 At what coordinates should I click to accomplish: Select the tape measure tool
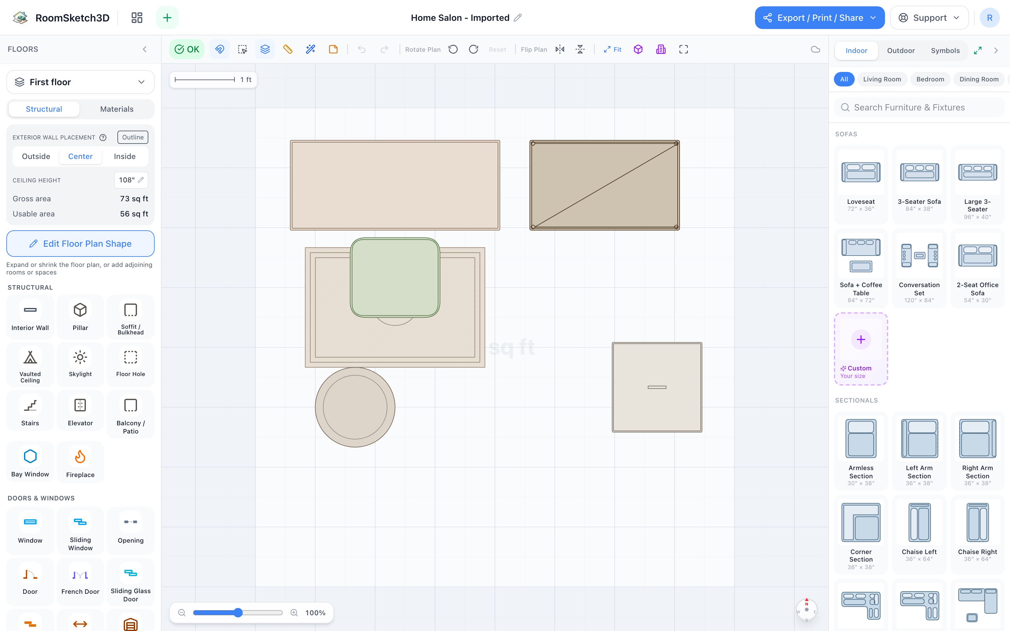[288, 49]
